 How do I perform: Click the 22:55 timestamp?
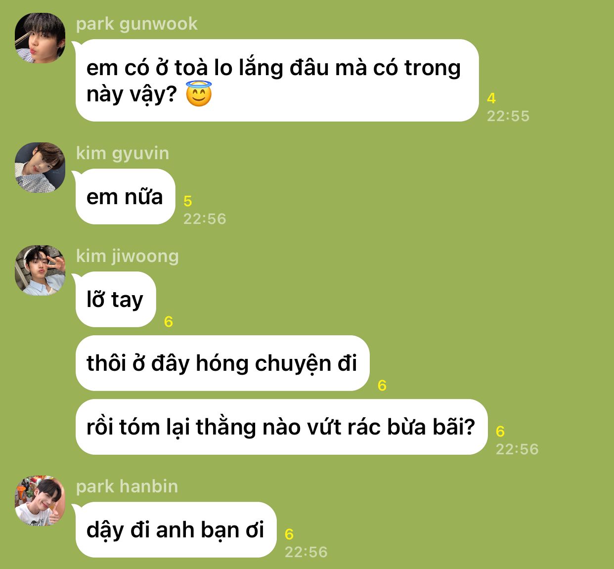508,116
